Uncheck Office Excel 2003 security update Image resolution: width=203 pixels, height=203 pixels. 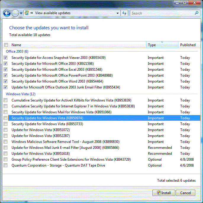coord(6,70)
